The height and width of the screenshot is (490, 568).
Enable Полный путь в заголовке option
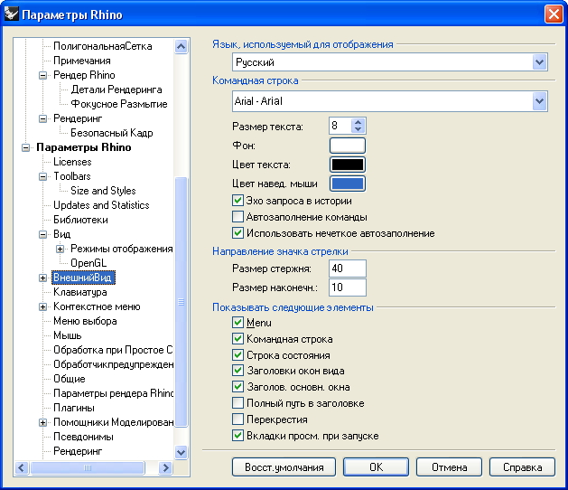[238, 403]
